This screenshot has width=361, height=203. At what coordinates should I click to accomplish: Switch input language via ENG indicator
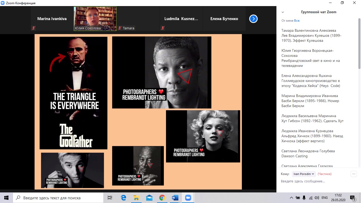pos(325,198)
